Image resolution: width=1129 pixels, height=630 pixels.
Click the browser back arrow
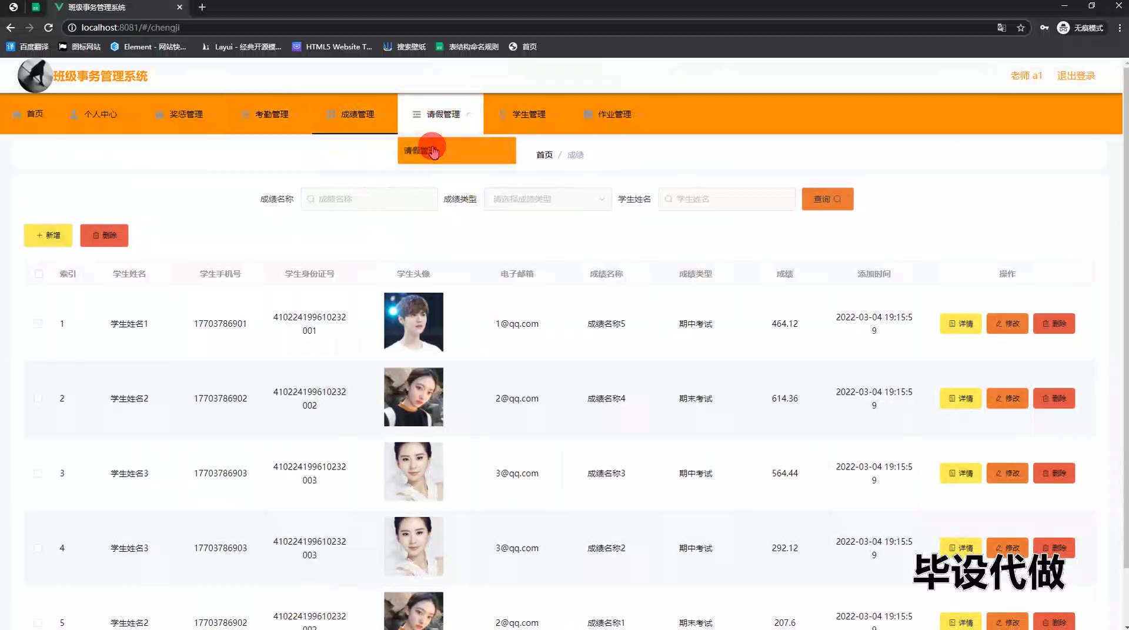(x=11, y=28)
